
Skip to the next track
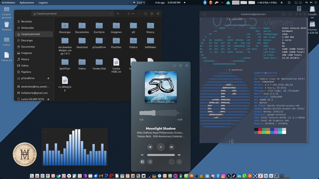tap(171, 147)
